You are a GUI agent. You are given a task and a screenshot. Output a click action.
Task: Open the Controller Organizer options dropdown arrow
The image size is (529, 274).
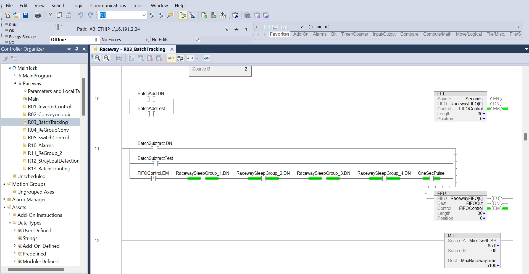click(x=69, y=49)
